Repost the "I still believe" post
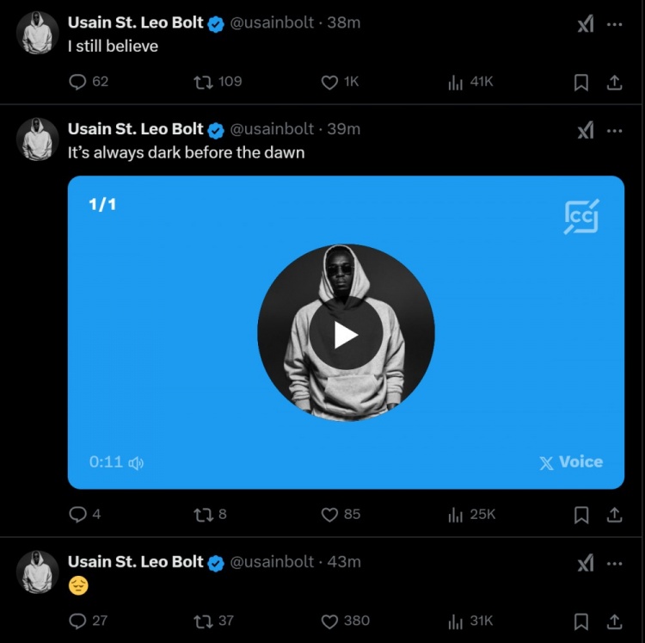Image resolution: width=645 pixels, height=643 pixels. pos(204,82)
